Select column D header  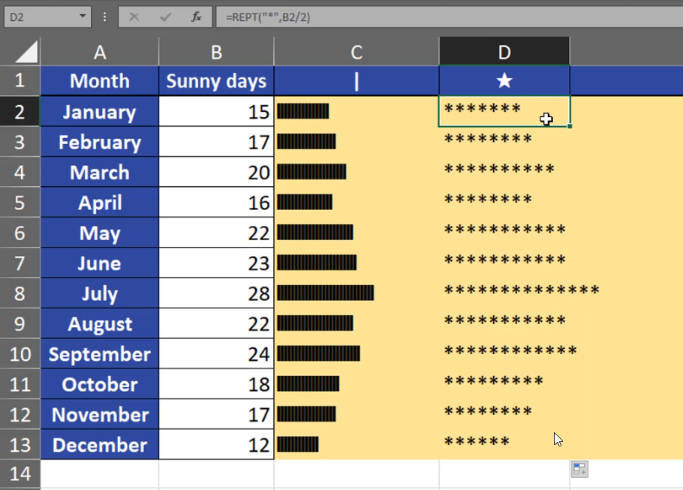point(504,52)
